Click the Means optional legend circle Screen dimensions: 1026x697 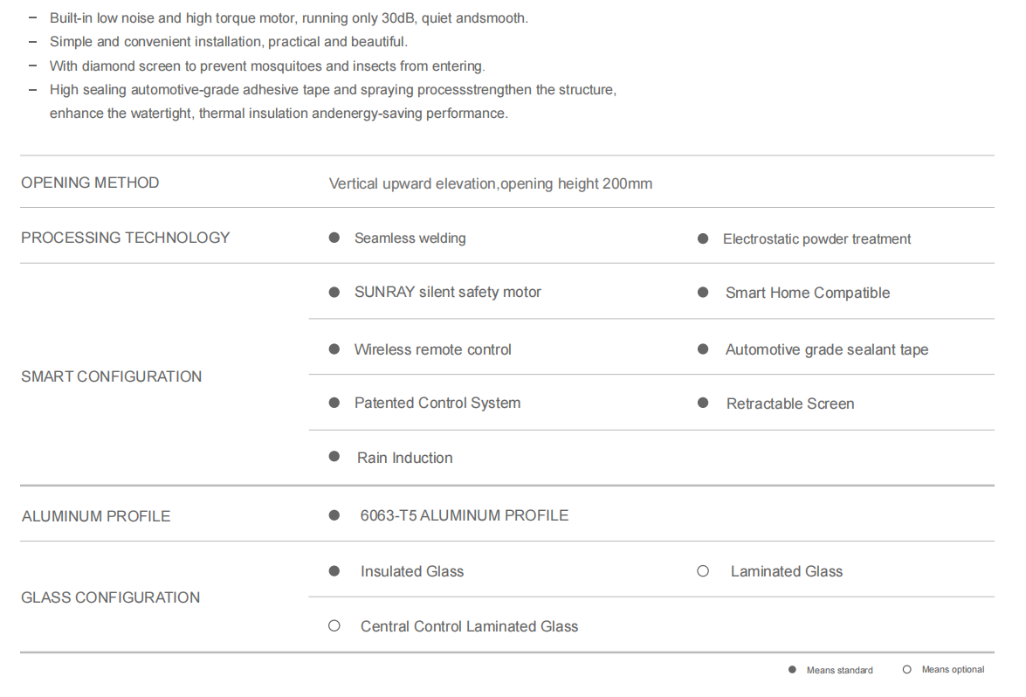click(x=907, y=670)
